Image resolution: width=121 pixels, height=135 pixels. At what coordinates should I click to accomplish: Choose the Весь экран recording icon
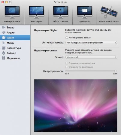tap(36, 12)
